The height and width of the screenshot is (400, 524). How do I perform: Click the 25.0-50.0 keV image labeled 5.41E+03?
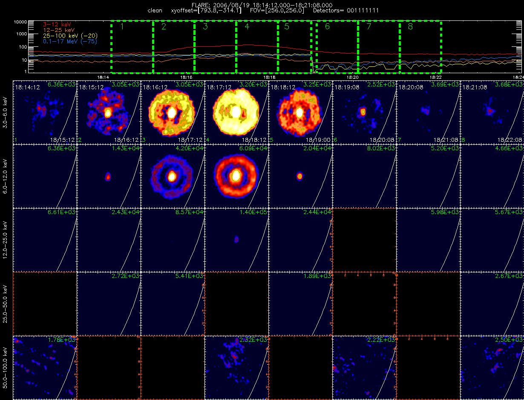point(173,303)
